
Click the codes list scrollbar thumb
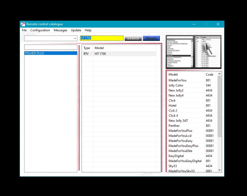[x=219, y=106]
